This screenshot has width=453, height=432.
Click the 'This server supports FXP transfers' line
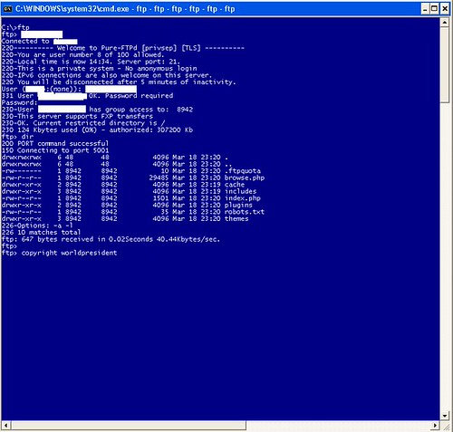[x=77, y=116]
